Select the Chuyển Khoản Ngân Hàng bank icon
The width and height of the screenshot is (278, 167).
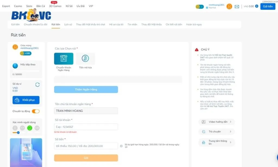pos(64,59)
